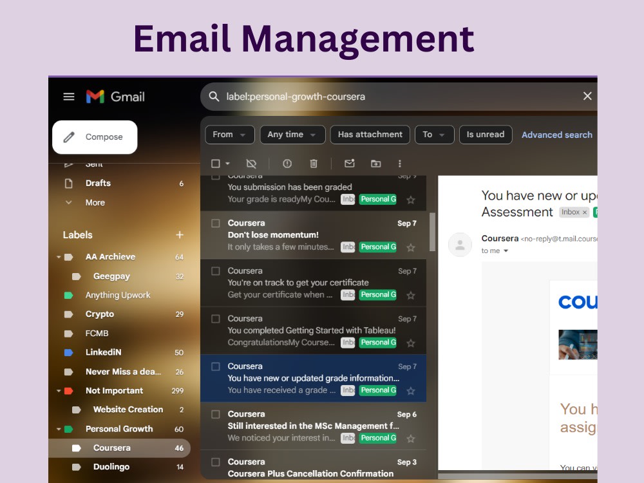Tick the select-all checkbox in toolbar
This screenshot has width=644, height=483.
pyautogui.click(x=216, y=164)
